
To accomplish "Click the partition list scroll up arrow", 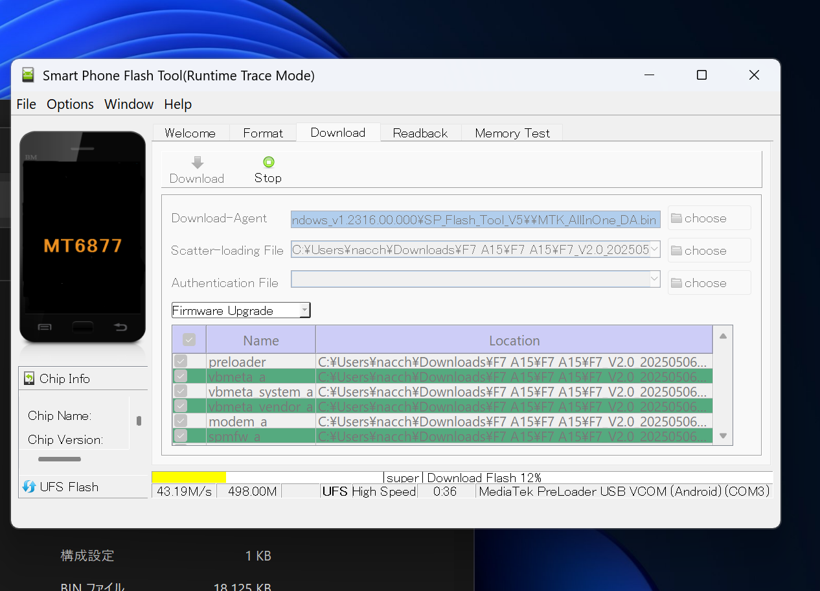I will coord(723,336).
